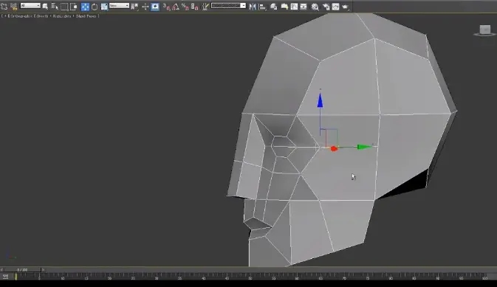Open the selection filter 'All' dropdown
Viewport: 497px width, 287px height.
pyautogui.click(x=30, y=6)
